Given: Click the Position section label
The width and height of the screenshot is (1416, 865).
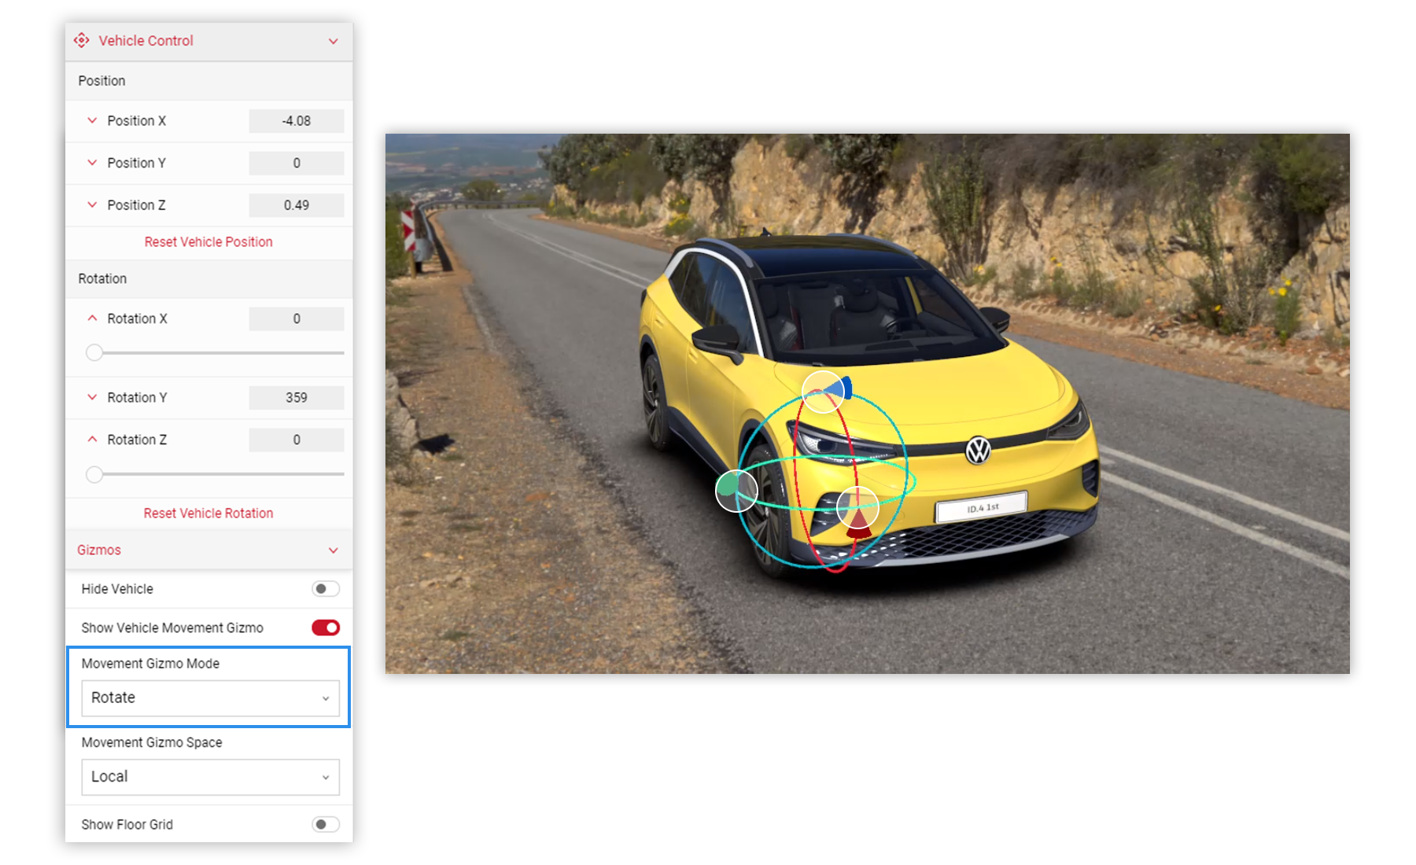Looking at the screenshot, I should (x=101, y=81).
